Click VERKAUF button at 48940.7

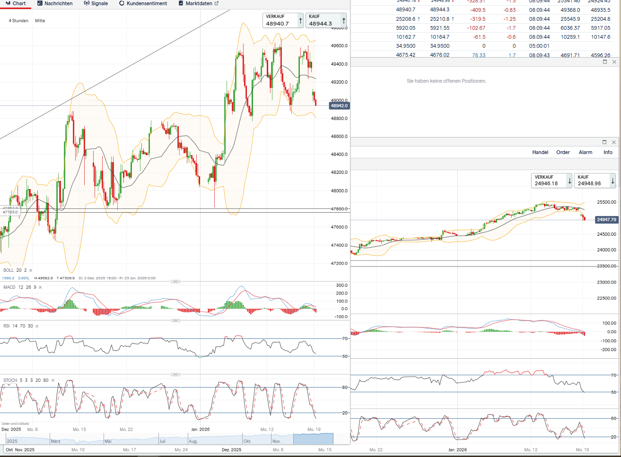click(x=283, y=20)
